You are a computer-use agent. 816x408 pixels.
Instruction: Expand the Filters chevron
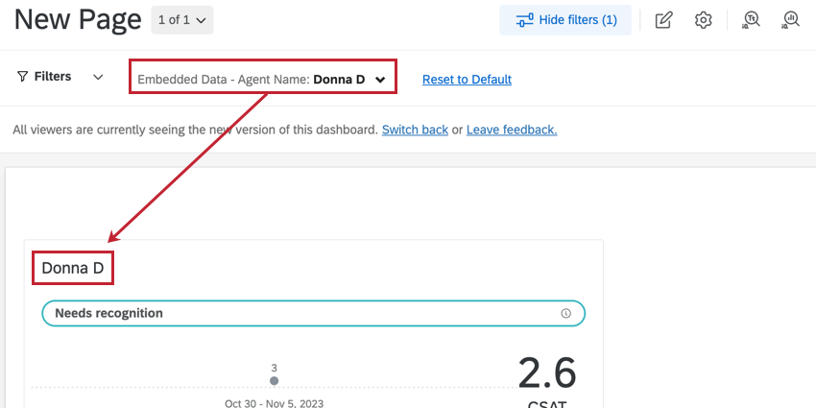pyautogui.click(x=98, y=77)
